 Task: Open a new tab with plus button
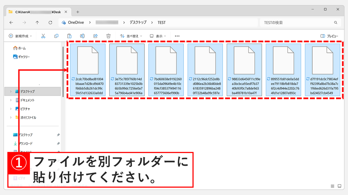[78, 12]
